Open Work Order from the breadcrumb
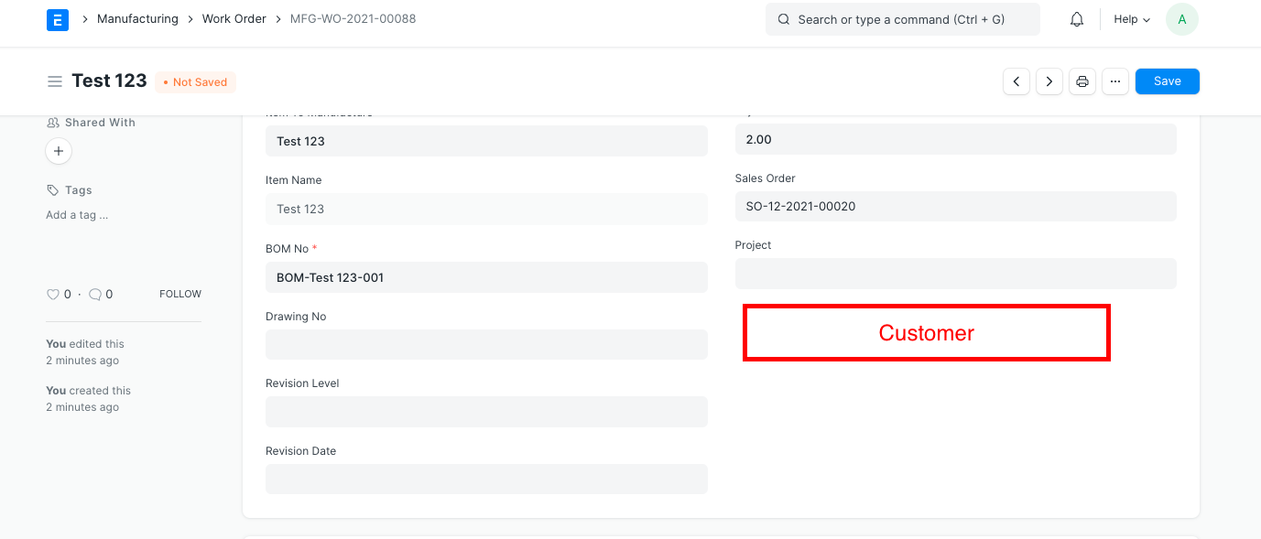 coord(234,18)
